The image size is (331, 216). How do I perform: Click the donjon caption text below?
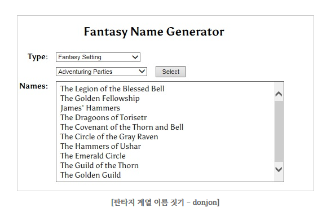pos(165,202)
